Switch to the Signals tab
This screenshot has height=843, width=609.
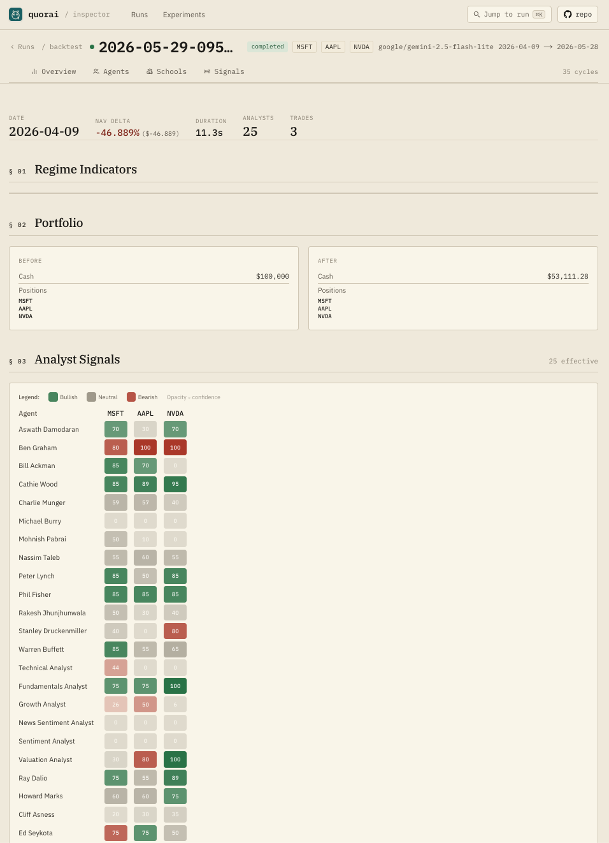point(224,72)
